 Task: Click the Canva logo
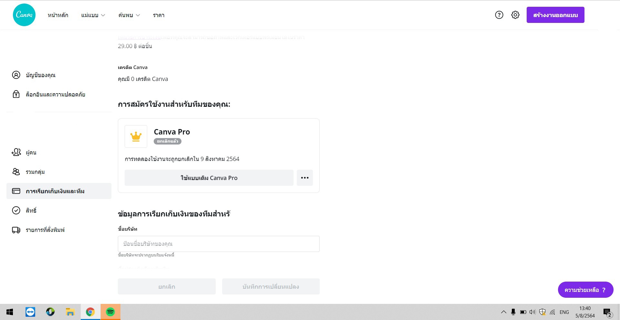coord(24,15)
